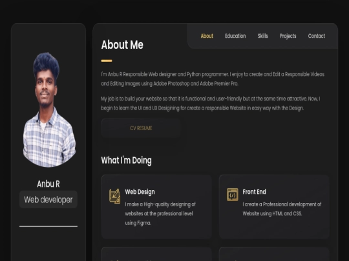
Task: Open the Front End card title
Action: tap(254, 192)
